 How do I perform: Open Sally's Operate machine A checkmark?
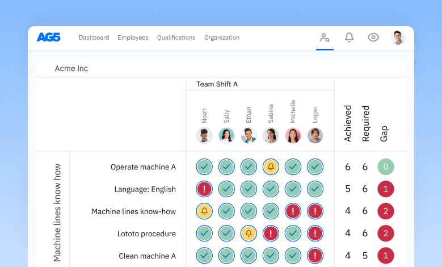(226, 167)
